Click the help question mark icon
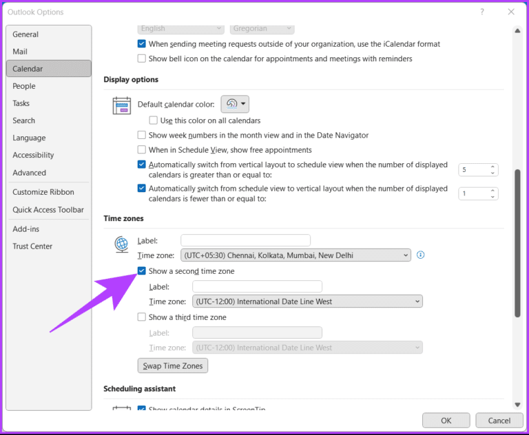The width and height of the screenshot is (529, 435). 482,12
